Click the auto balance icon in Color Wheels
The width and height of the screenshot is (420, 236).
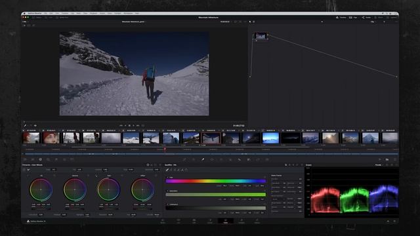[x=24, y=170]
